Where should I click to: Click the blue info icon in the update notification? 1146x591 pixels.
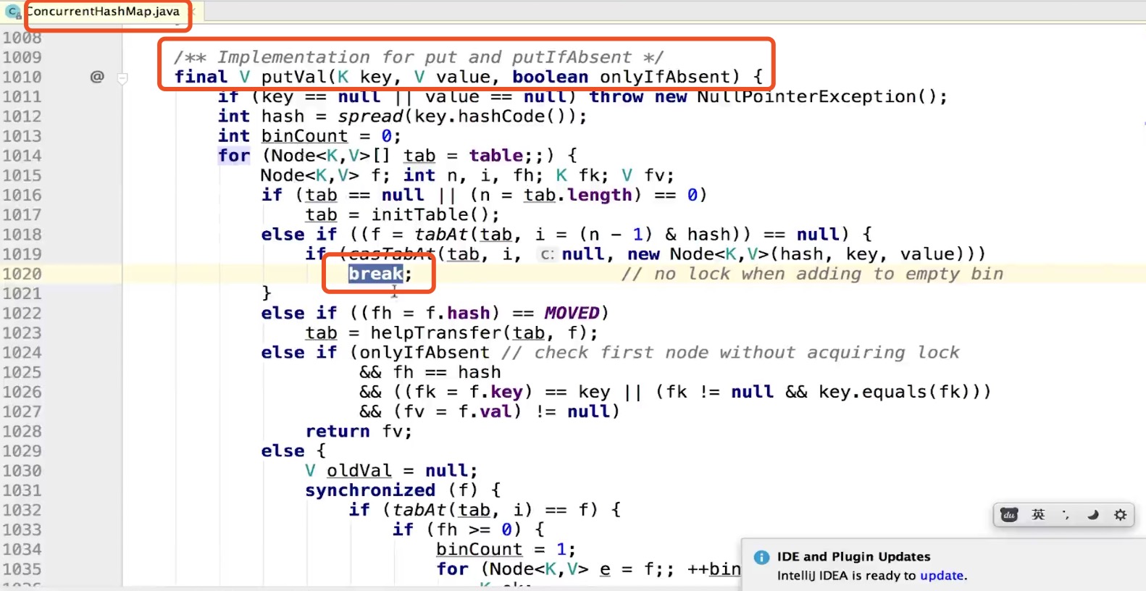coord(761,557)
